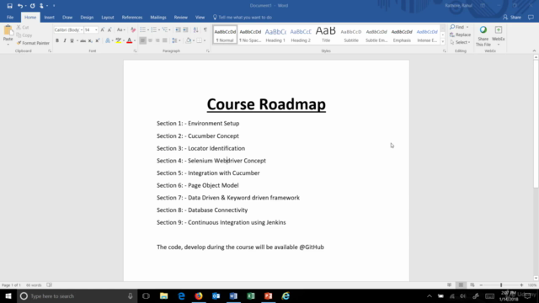
Task: Expand the Styles gallery more arrow
Action: click(442, 41)
